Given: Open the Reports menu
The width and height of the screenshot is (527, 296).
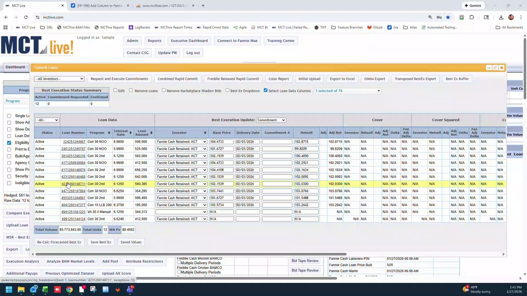Looking at the screenshot, I should pos(154,41).
